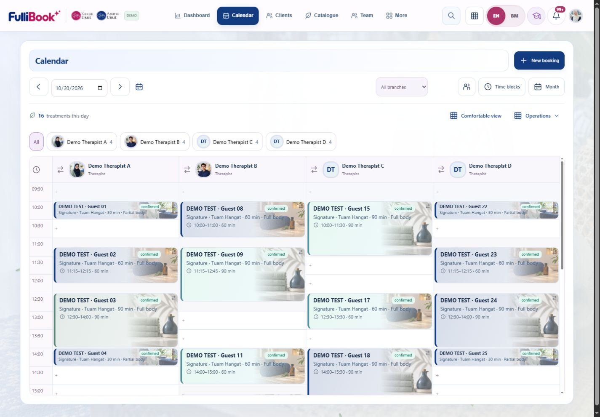
Task: Click the swap icon beside Demo Therapist C
Action: (x=314, y=170)
